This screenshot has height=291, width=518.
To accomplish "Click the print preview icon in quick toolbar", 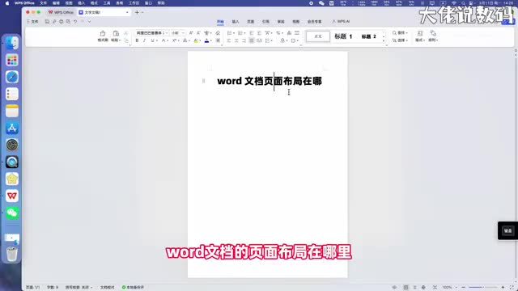I will point(68,22).
